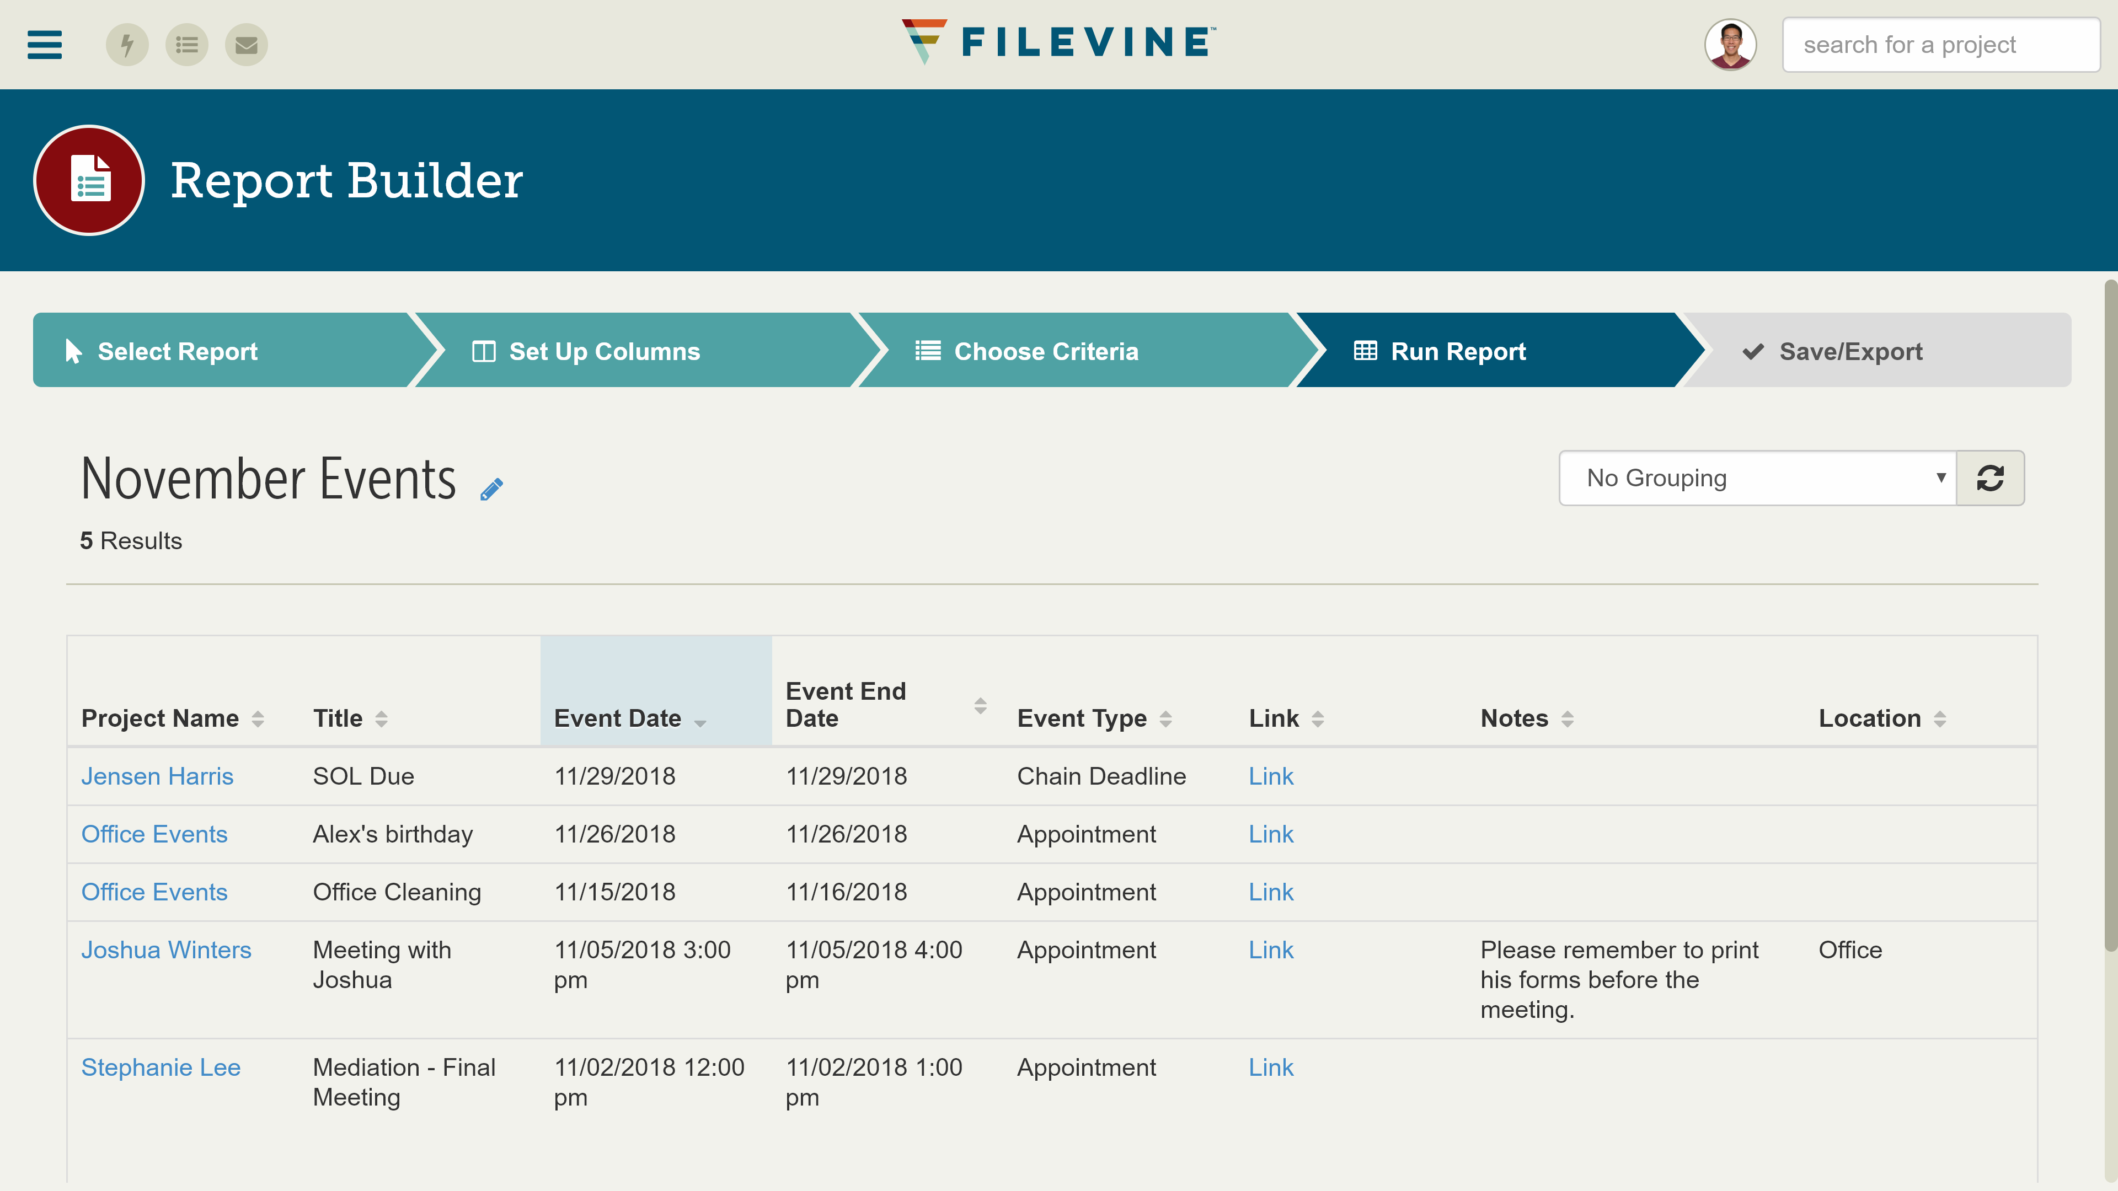Focus the search for a project field

point(1940,44)
